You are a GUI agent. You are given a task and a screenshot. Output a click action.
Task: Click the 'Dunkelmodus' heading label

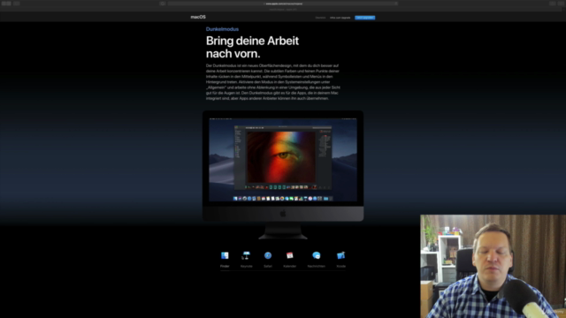click(x=222, y=29)
